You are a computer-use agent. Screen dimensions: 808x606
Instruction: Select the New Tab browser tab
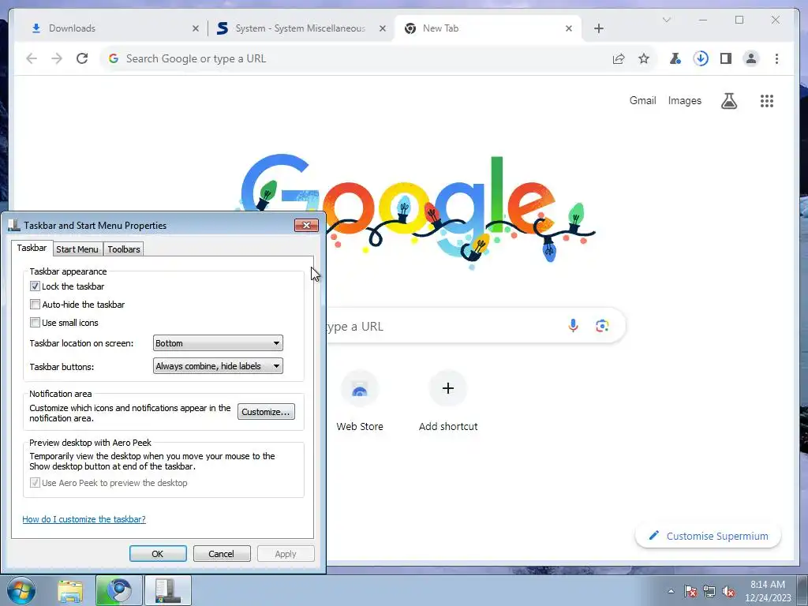pos(488,28)
